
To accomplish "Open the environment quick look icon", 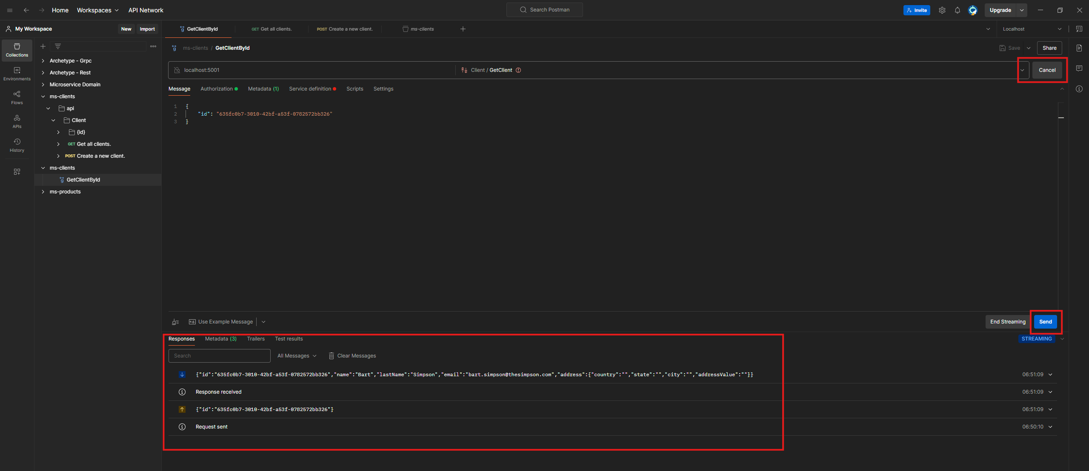I will point(1079,29).
